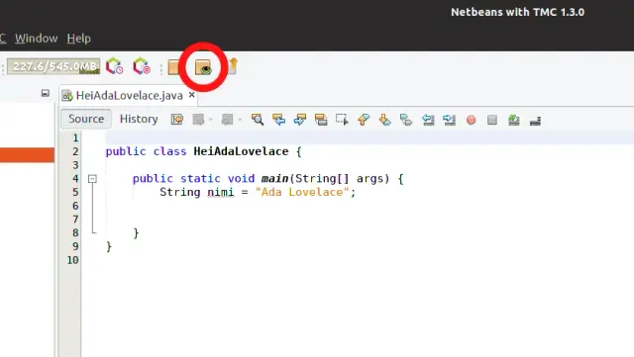The image size is (634, 357).
Task: Click the orange upward arrow toolbar icon
Action: tap(233, 66)
